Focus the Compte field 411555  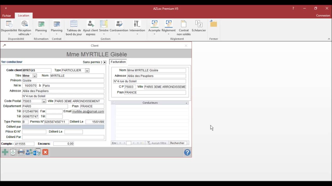pyautogui.click(x=24, y=144)
